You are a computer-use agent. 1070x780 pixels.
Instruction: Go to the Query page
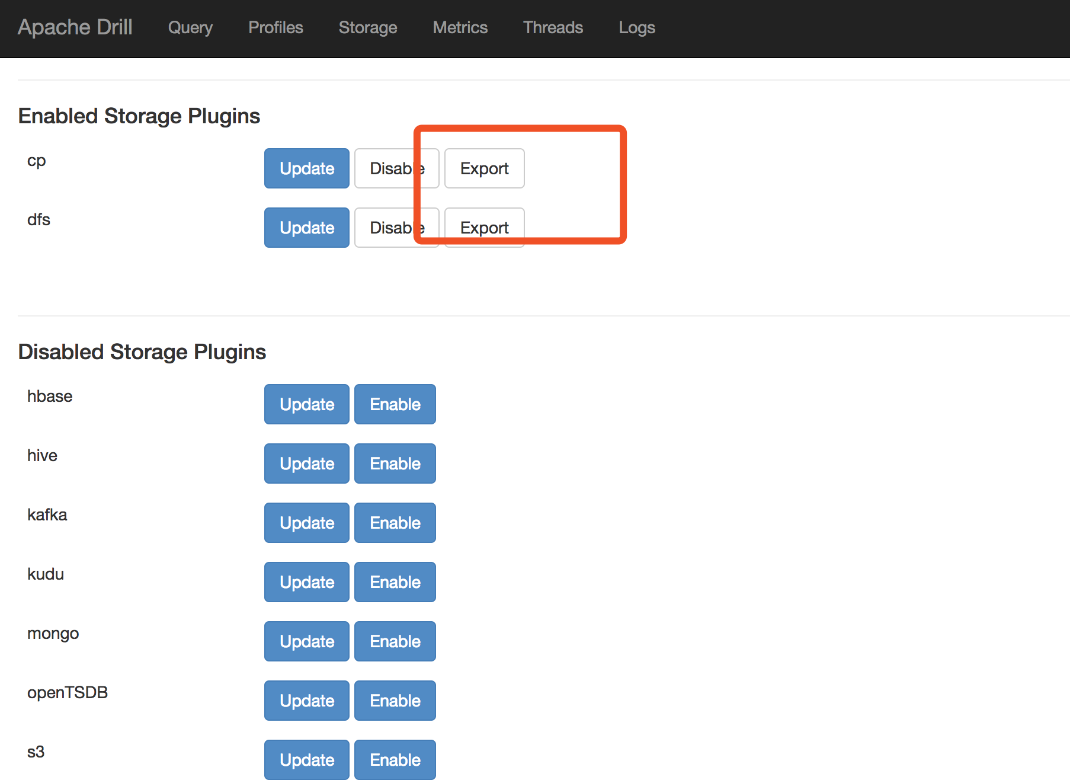[x=190, y=27]
